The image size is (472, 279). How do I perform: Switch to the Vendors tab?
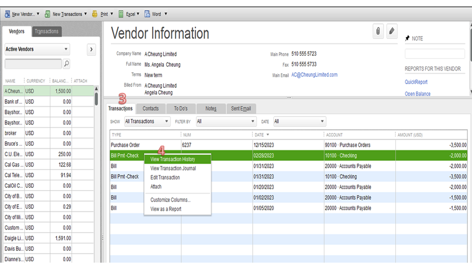point(17,31)
